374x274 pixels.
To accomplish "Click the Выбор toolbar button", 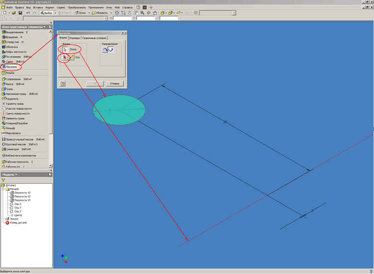I will 47,13.
